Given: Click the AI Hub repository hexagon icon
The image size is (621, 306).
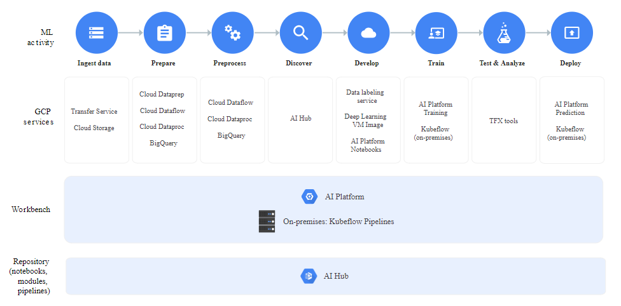Looking at the screenshot, I should click(x=309, y=276).
